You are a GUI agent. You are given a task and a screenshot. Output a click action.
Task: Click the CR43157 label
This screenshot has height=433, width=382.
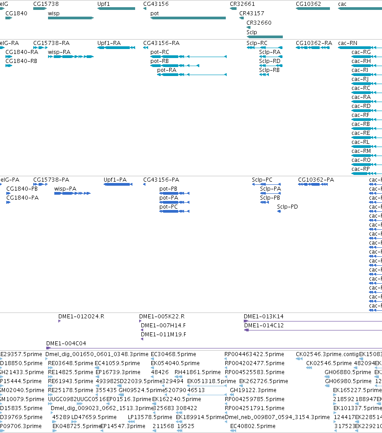252,13
